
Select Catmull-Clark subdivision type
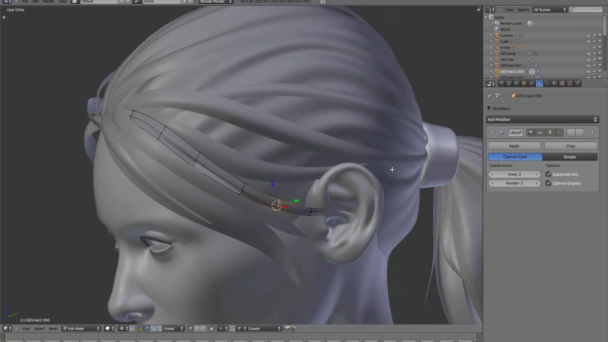[515, 157]
